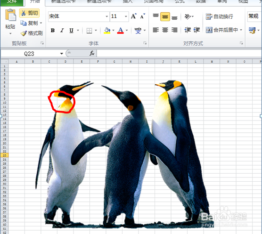The image size is (262, 234).
Task: Open the Copy dropdown arrow
Action: tap(41, 23)
